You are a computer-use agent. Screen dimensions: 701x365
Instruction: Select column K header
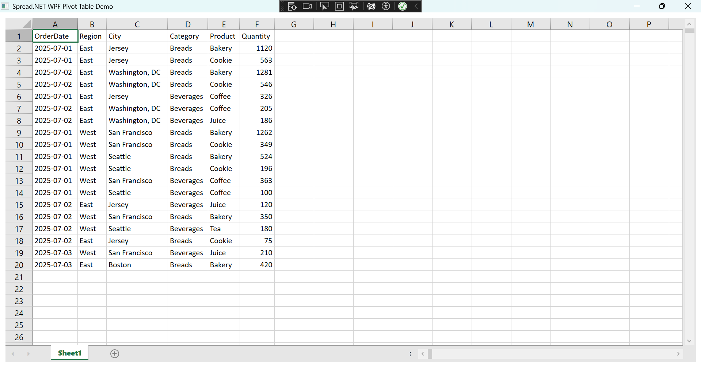click(x=452, y=24)
